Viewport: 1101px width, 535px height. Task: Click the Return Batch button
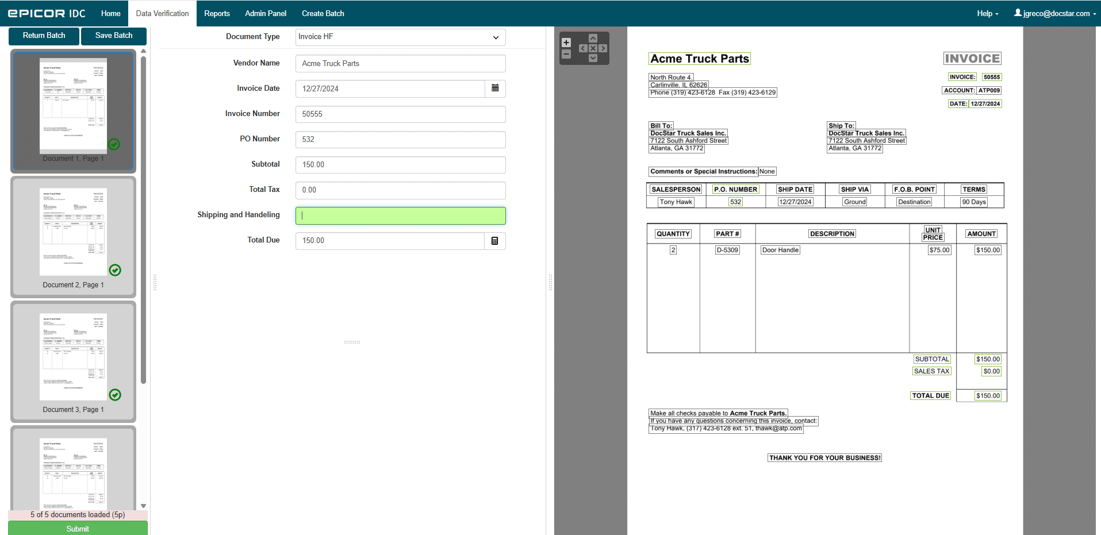click(44, 36)
